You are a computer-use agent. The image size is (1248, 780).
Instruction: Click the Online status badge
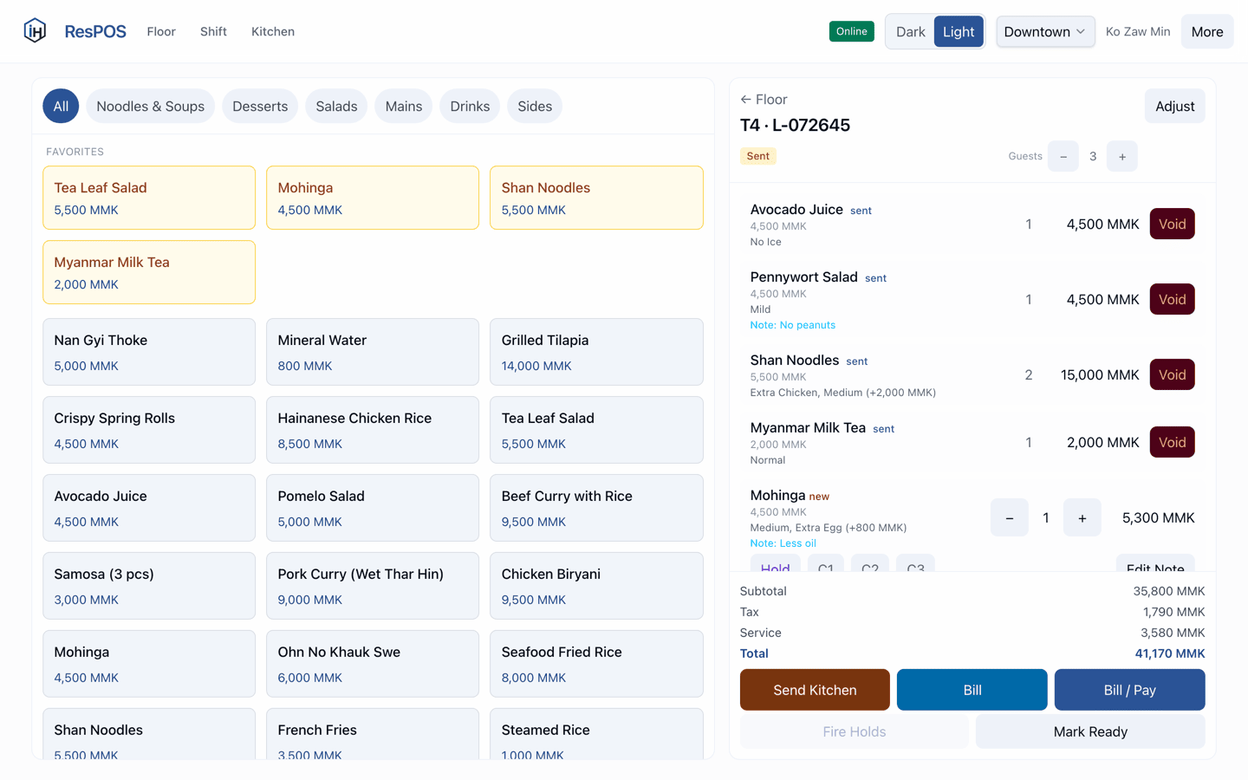pos(851,32)
